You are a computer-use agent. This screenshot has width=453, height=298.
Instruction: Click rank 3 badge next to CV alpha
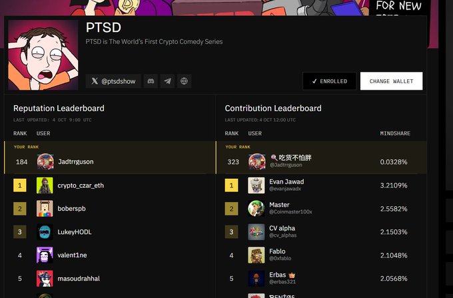(x=231, y=232)
